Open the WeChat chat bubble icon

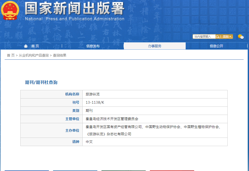241,37
